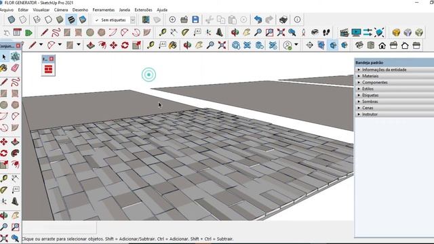This screenshot has width=434, height=244.
Task: Toggle Back Edges style
Action: (x=23, y=20)
